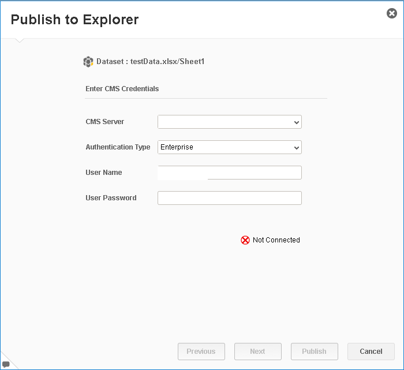
Task: Select the Enterprise authentication combo box
Action: tap(230, 147)
